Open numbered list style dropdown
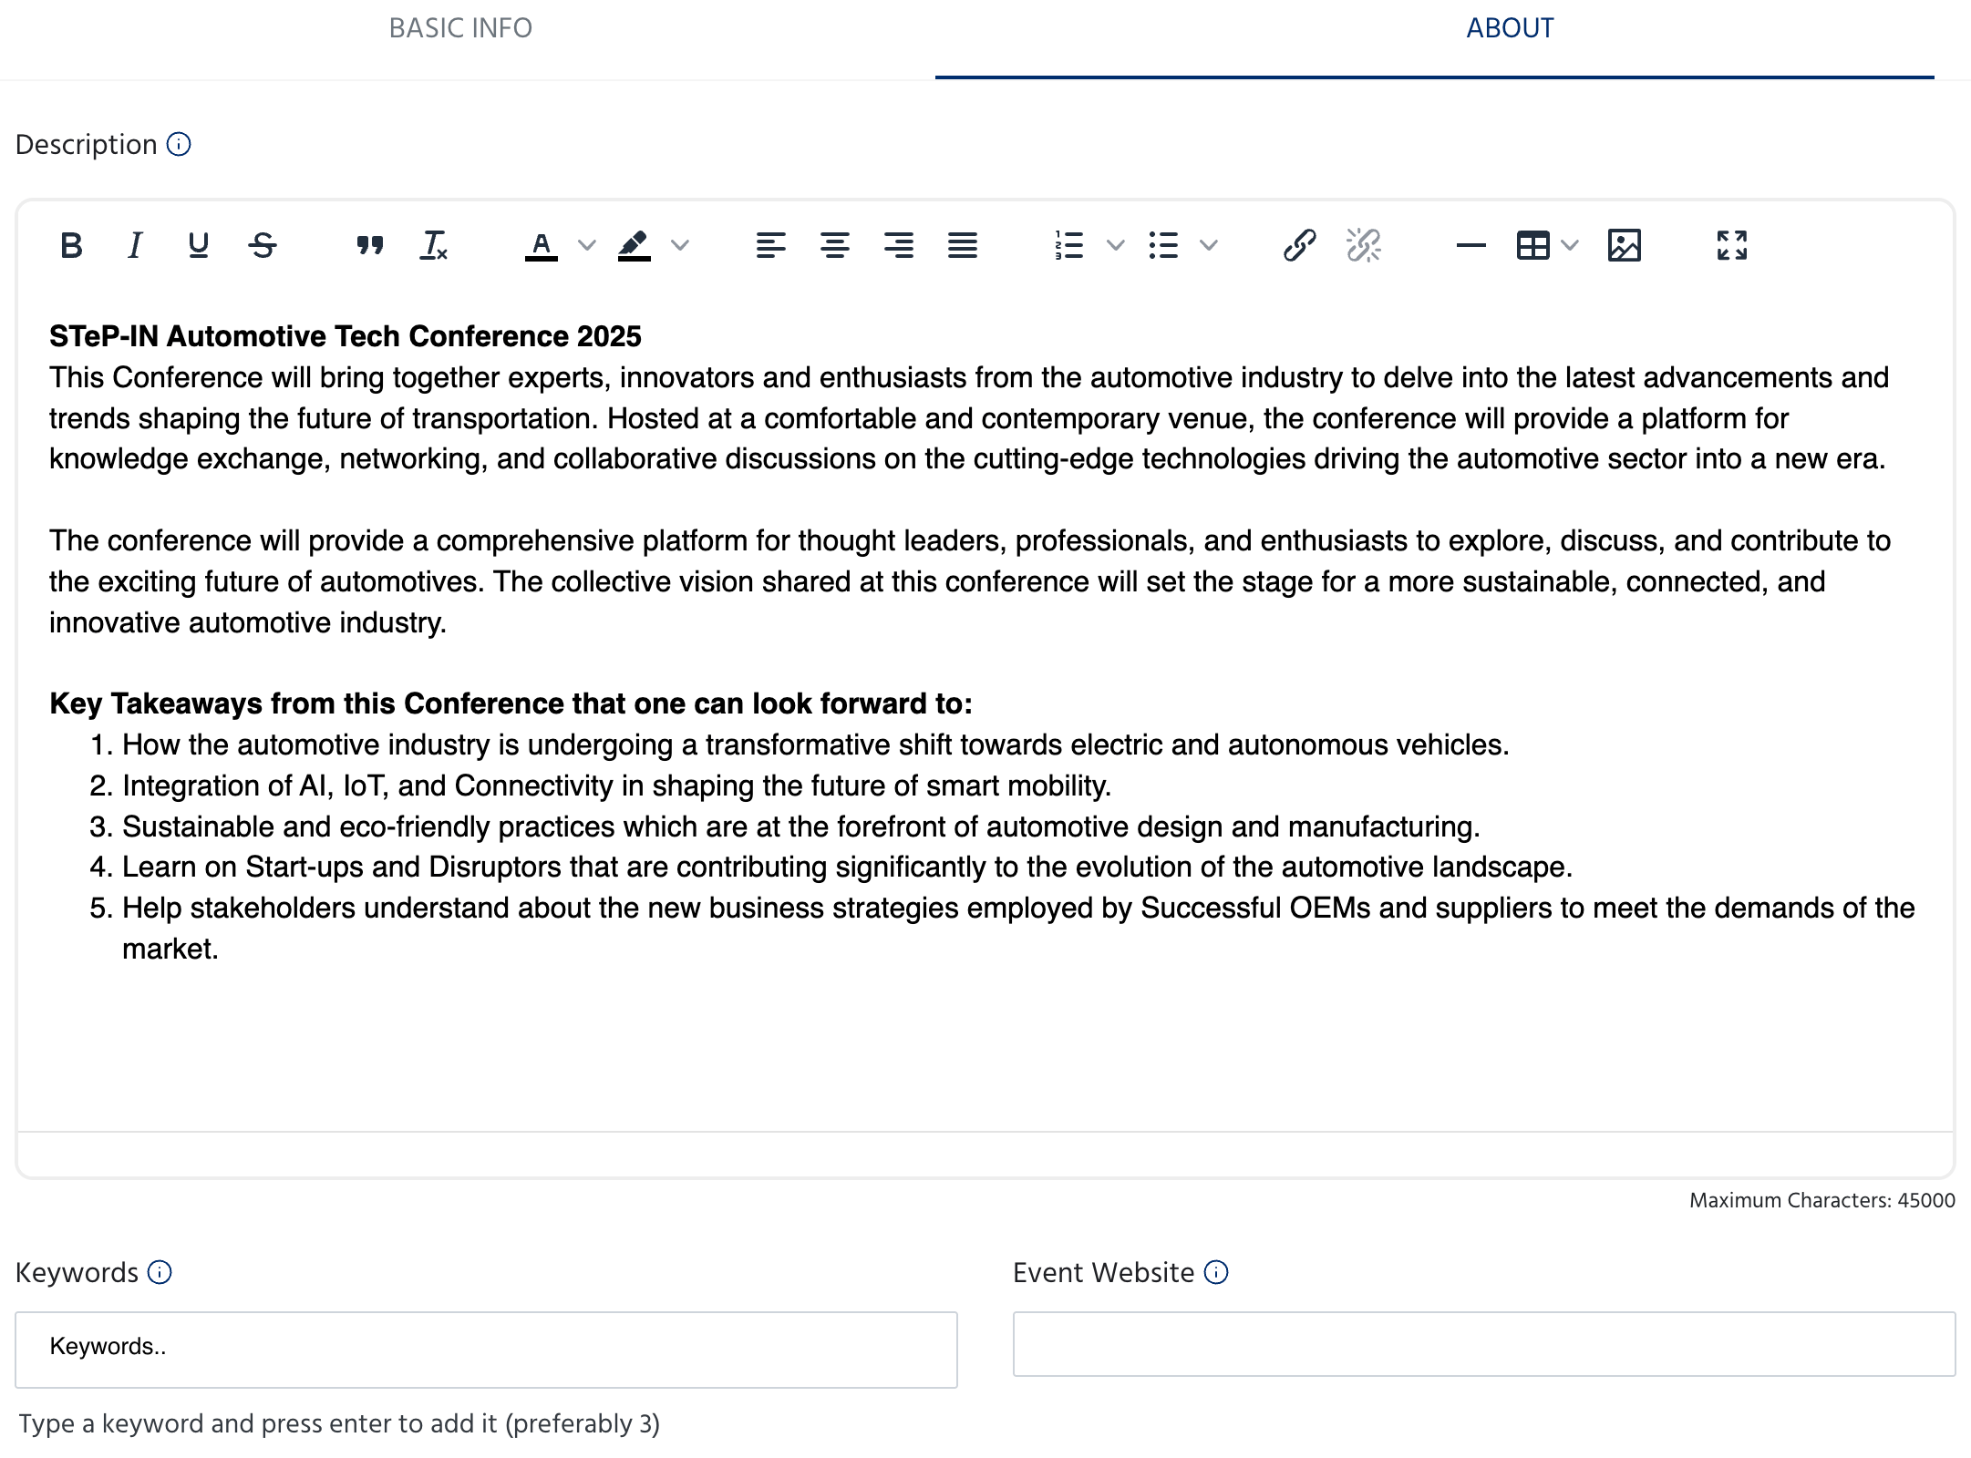1971x1458 pixels. point(1115,245)
